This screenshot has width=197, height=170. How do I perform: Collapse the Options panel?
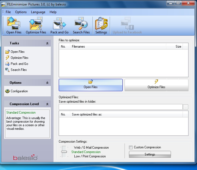(47, 83)
